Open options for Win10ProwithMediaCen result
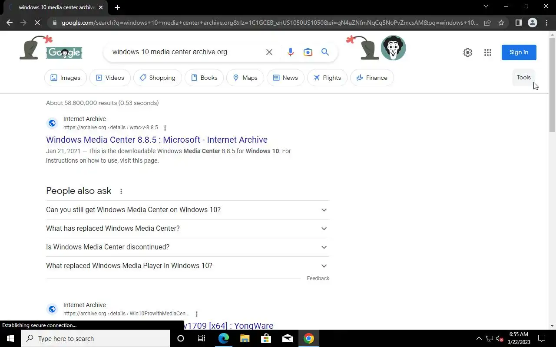The width and height of the screenshot is (556, 347). (197, 314)
